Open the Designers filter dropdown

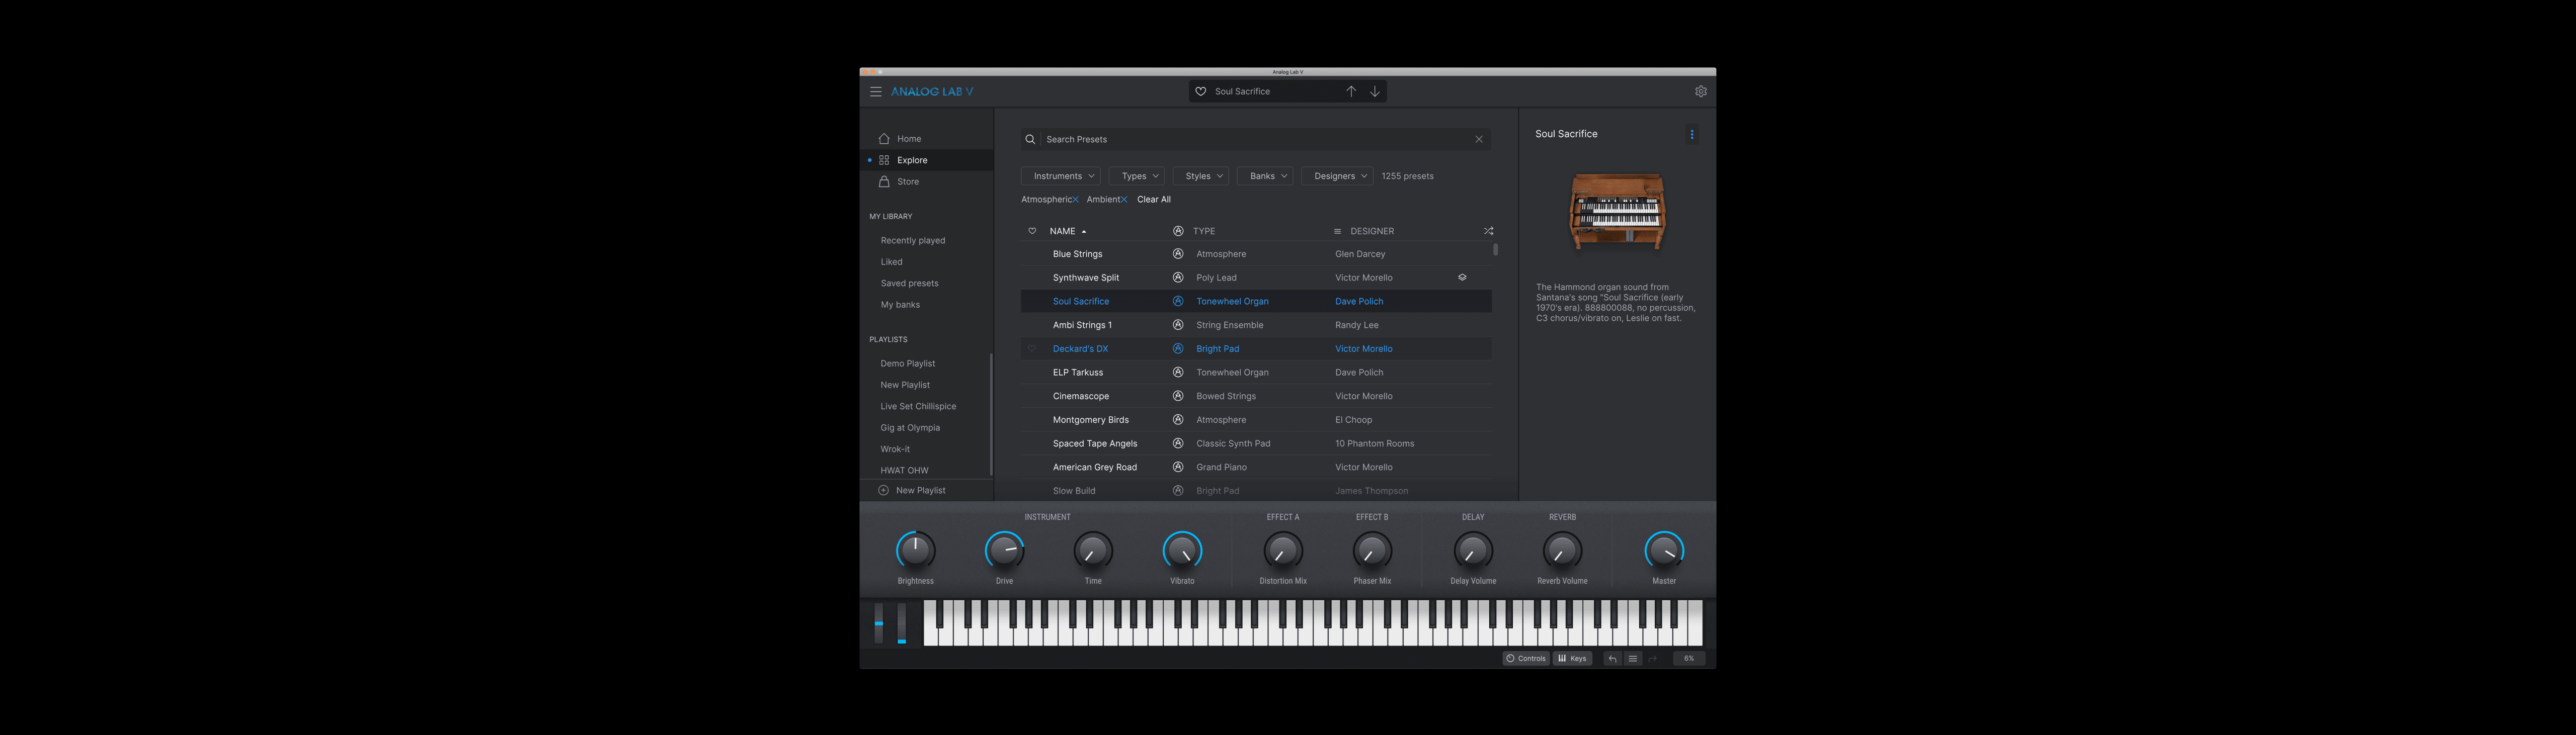click(x=1337, y=175)
